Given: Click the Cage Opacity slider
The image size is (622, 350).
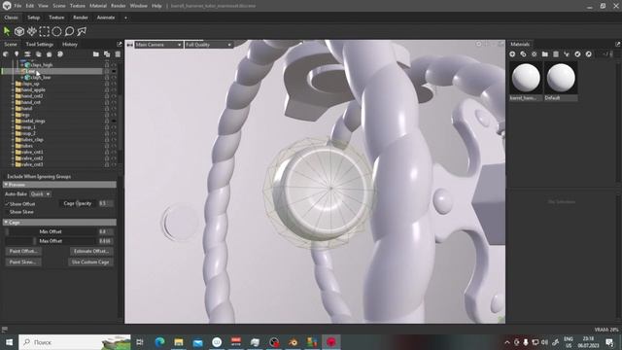Looking at the screenshot, I should coord(78,203).
